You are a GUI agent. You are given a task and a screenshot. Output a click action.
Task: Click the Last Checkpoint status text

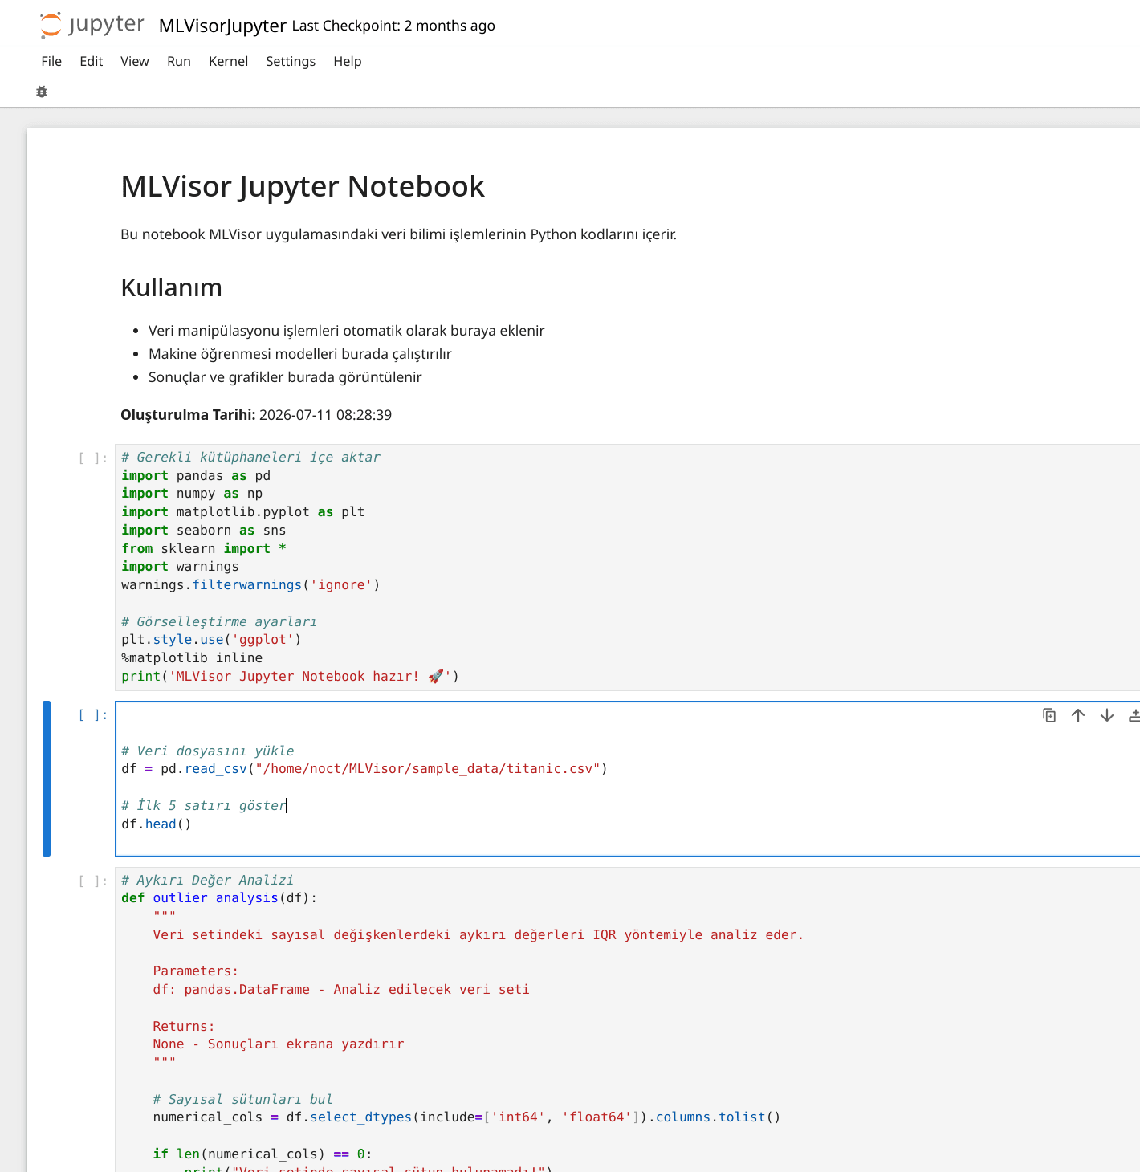point(393,26)
